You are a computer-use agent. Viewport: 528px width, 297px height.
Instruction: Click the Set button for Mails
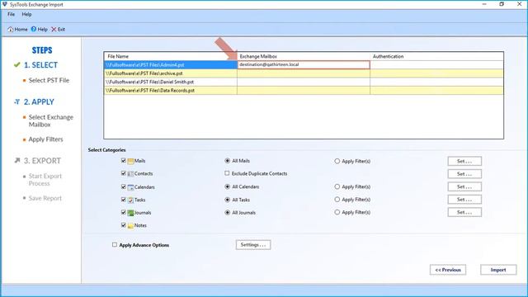tap(464, 162)
